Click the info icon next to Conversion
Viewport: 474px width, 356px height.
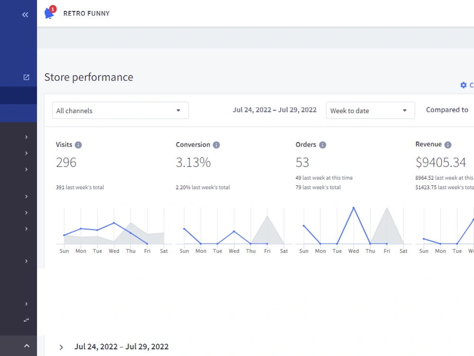click(x=217, y=145)
